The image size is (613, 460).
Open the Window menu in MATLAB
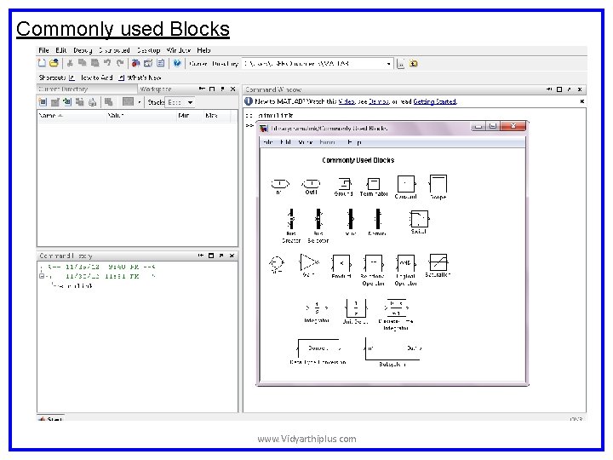click(x=179, y=50)
